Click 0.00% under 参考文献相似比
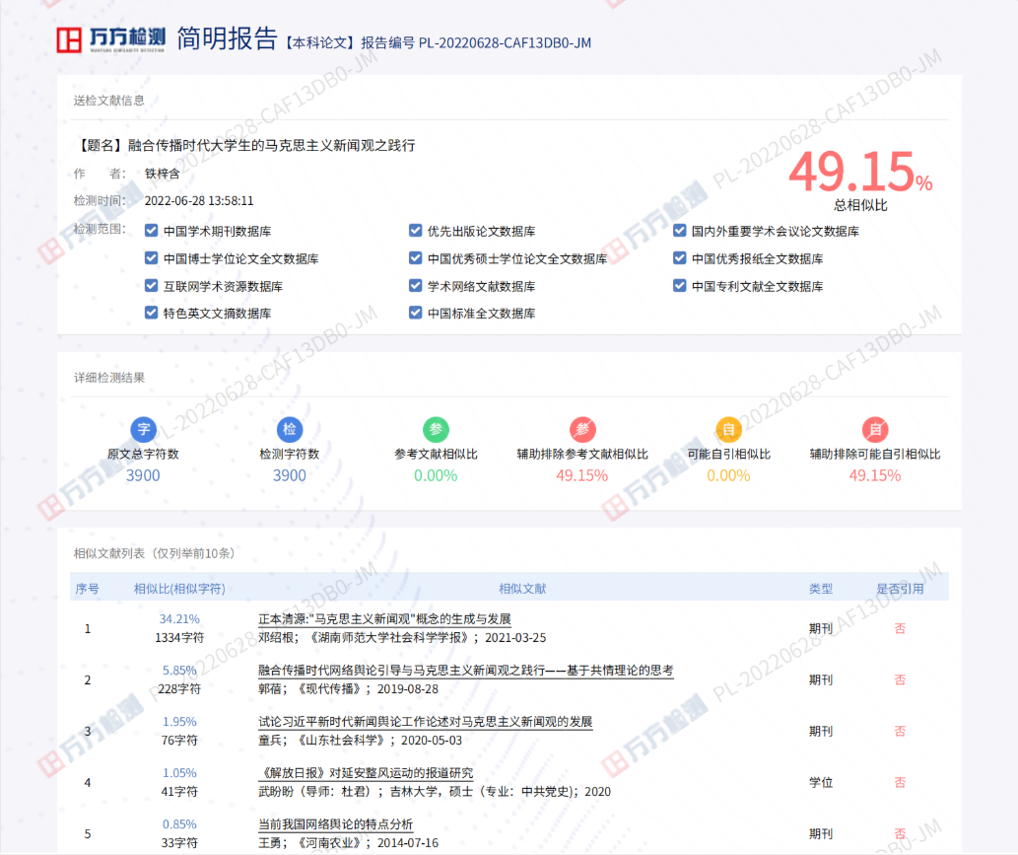 436,475
